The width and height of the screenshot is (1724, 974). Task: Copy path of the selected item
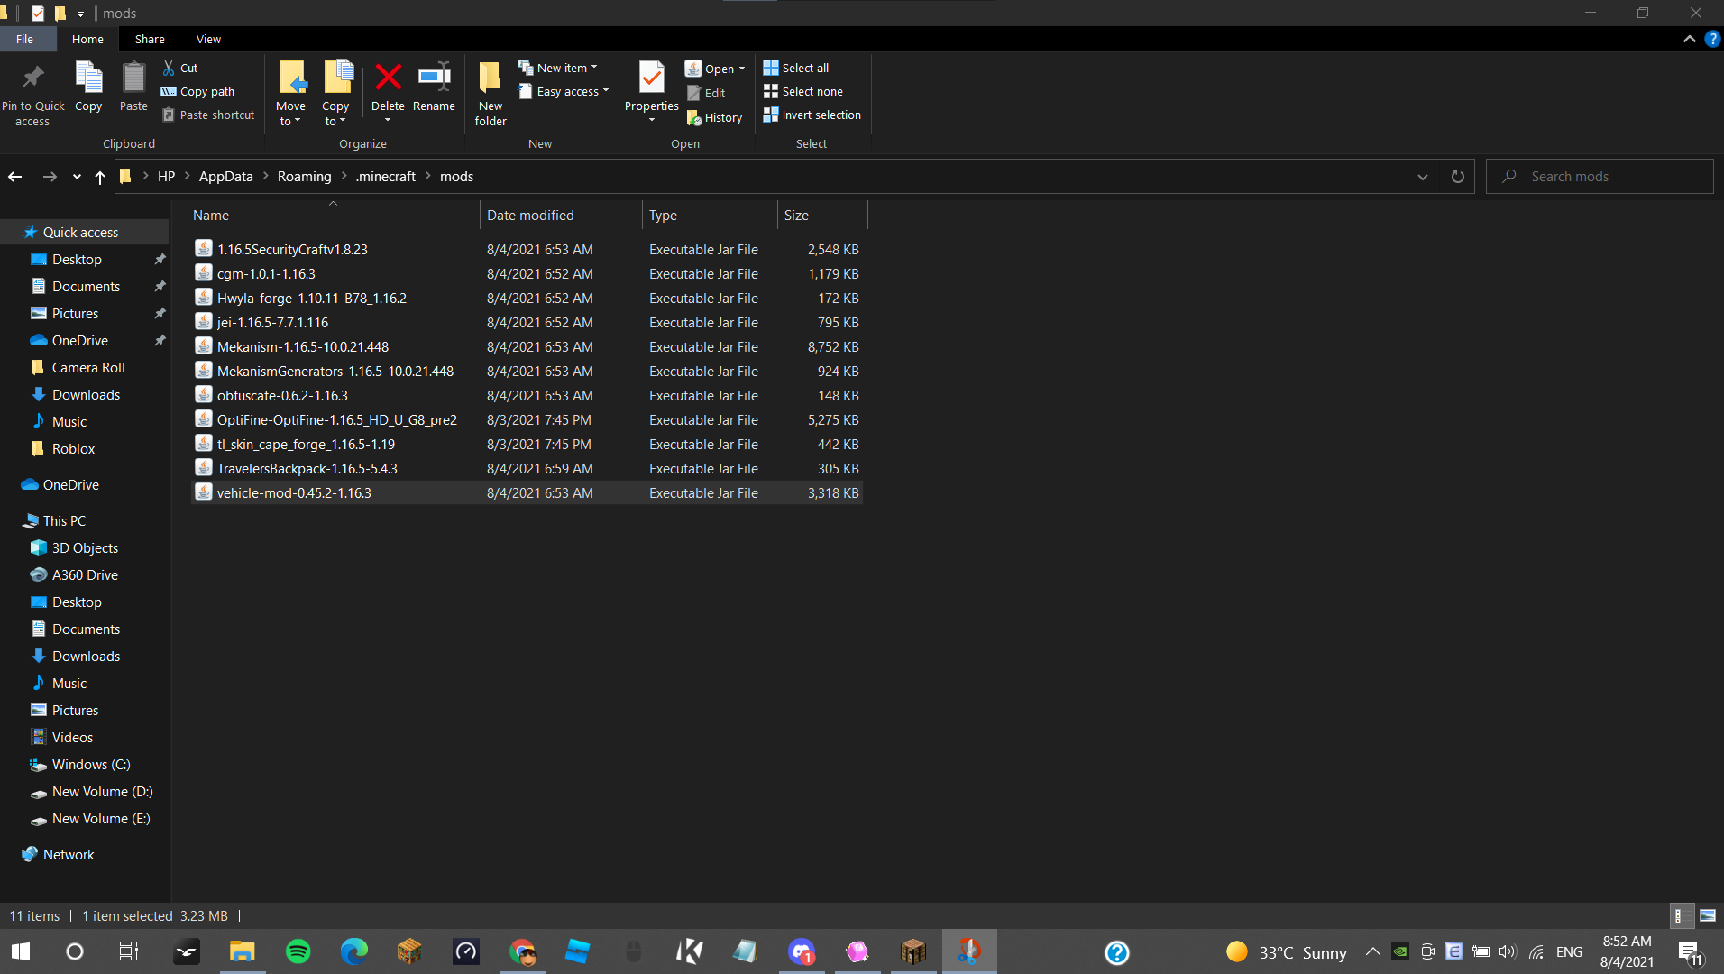click(x=198, y=91)
